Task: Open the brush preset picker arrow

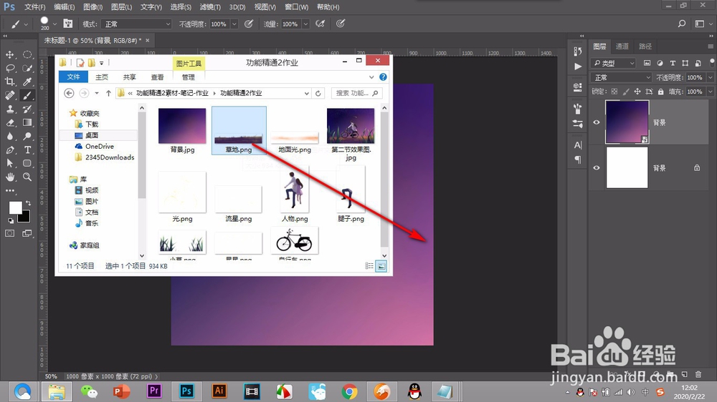Action: [55, 24]
